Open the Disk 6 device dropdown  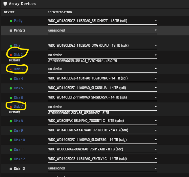[x=103, y=98]
